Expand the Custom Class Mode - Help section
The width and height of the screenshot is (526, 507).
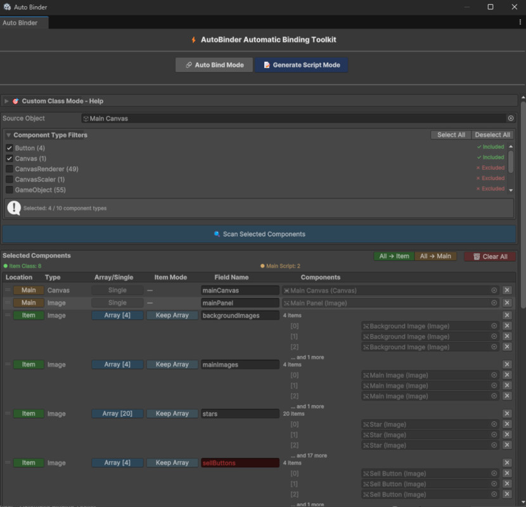(x=7, y=101)
